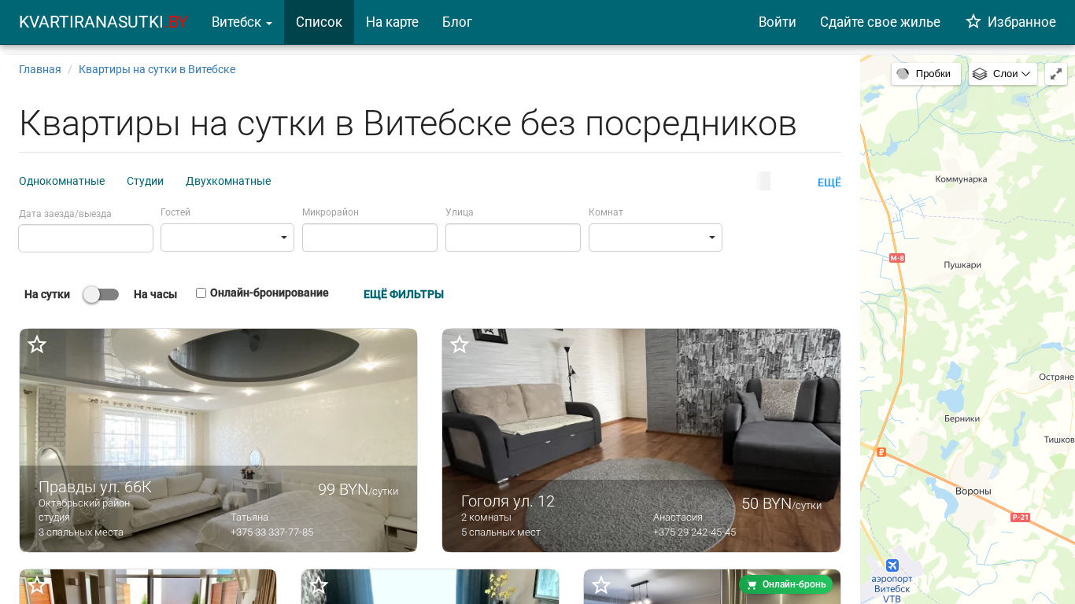Expand the map to fullscreen
1075x604 pixels.
1055,74
